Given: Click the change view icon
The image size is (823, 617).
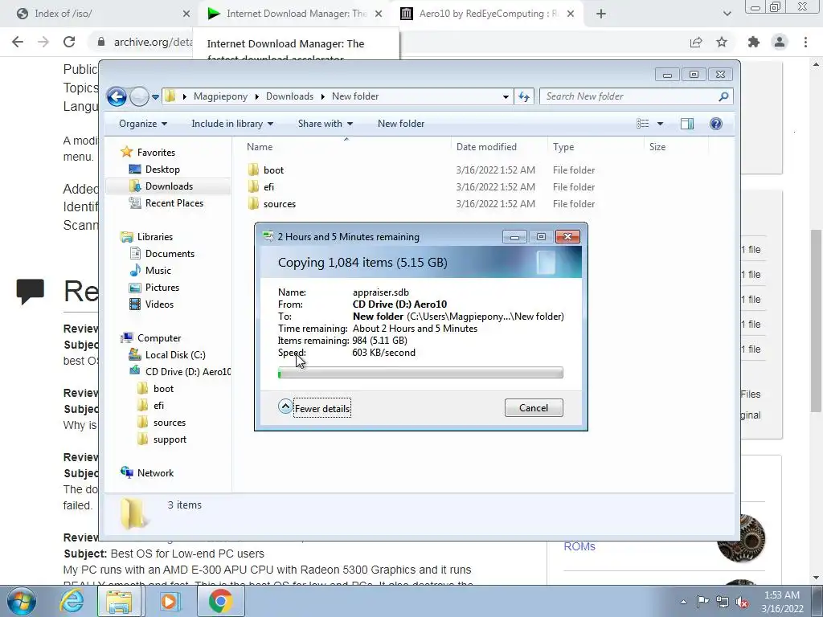Looking at the screenshot, I should [x=642, y=124].
